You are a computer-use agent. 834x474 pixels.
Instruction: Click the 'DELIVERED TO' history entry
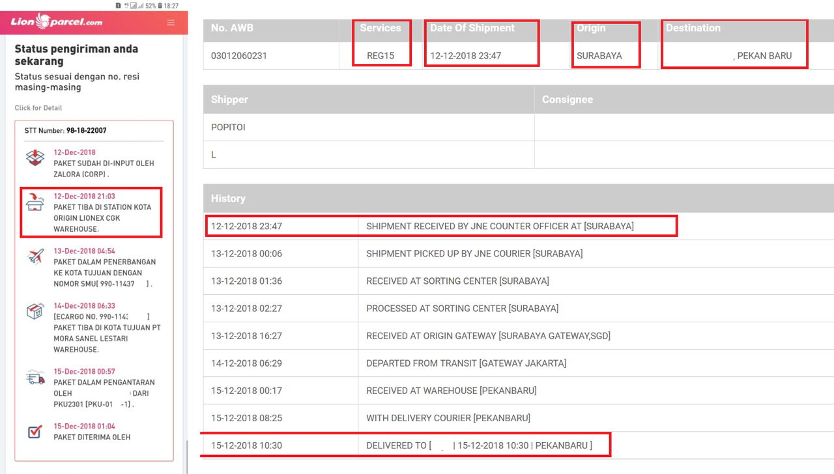[x=479, y=445]
